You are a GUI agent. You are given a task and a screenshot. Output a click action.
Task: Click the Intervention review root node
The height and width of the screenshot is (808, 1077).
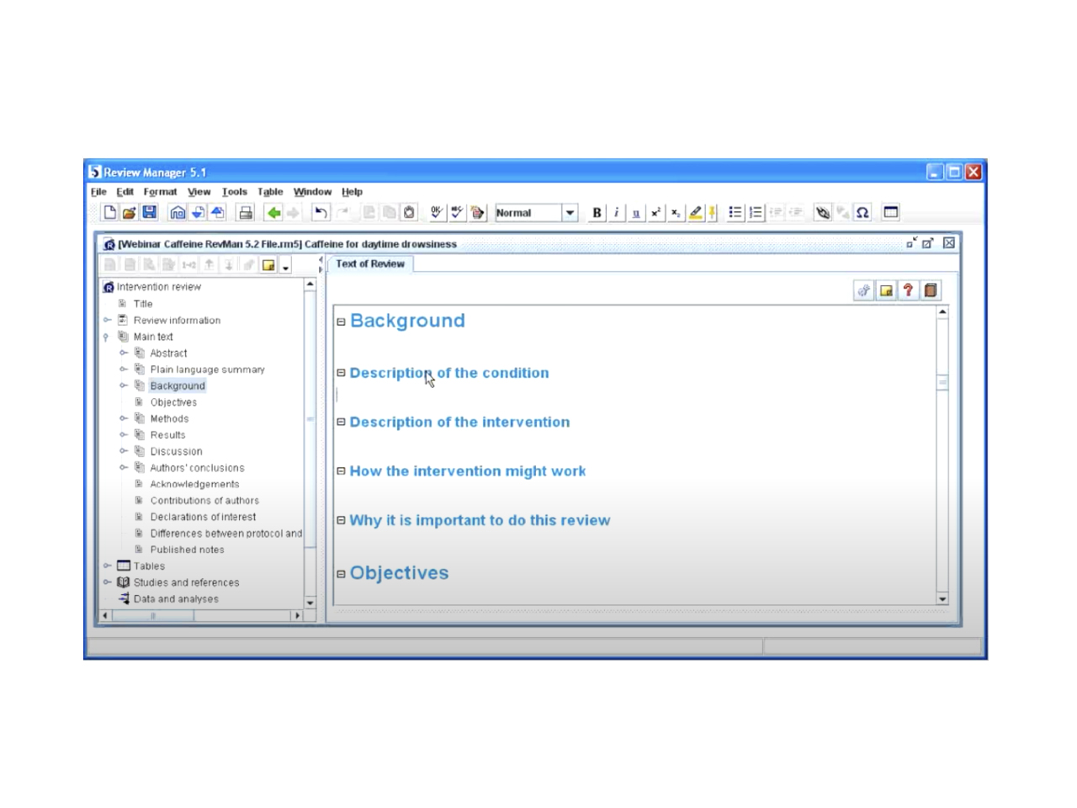click(159, 287)
